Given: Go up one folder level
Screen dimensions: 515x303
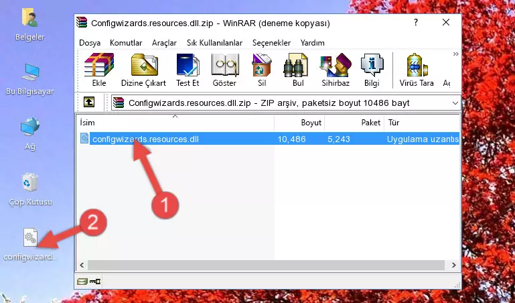Looking at the screenshot, I should point(89,102).
